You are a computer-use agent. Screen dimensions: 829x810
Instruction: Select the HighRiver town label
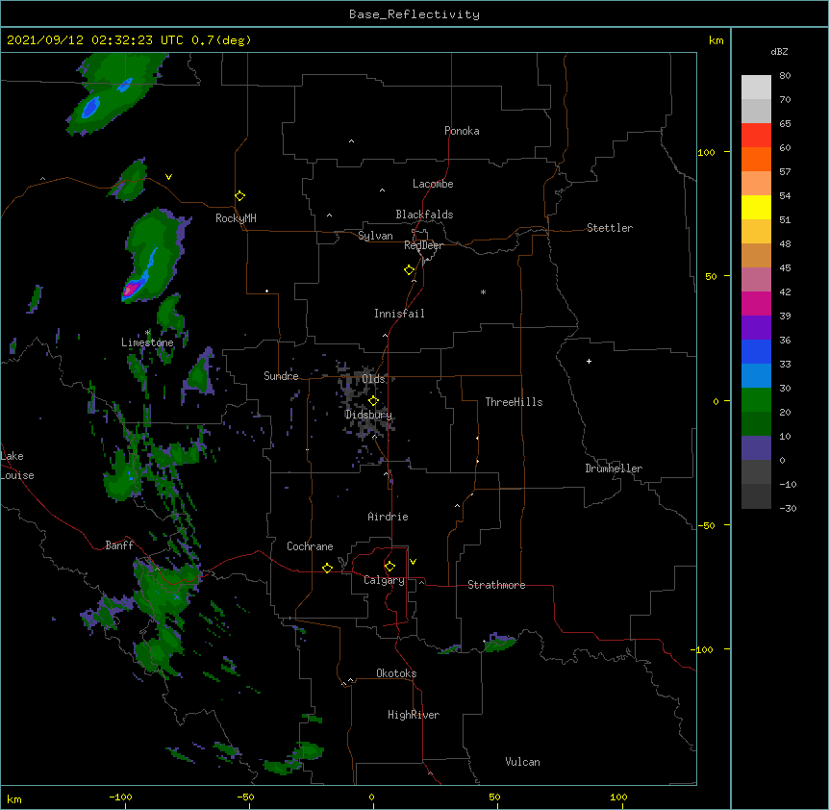point(414,715)
